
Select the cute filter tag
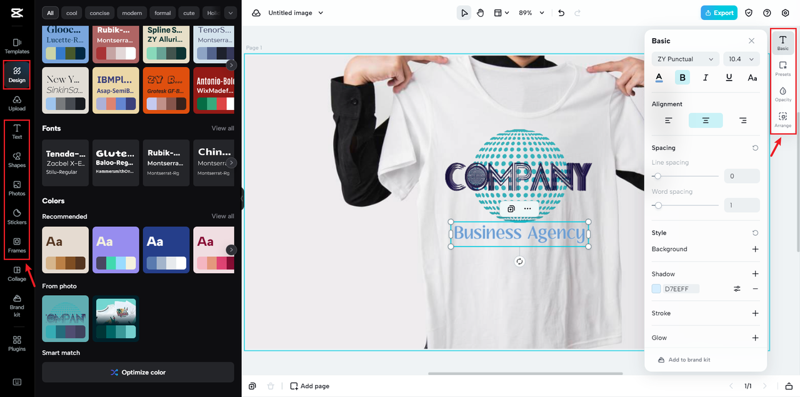(x=189, y=13)
